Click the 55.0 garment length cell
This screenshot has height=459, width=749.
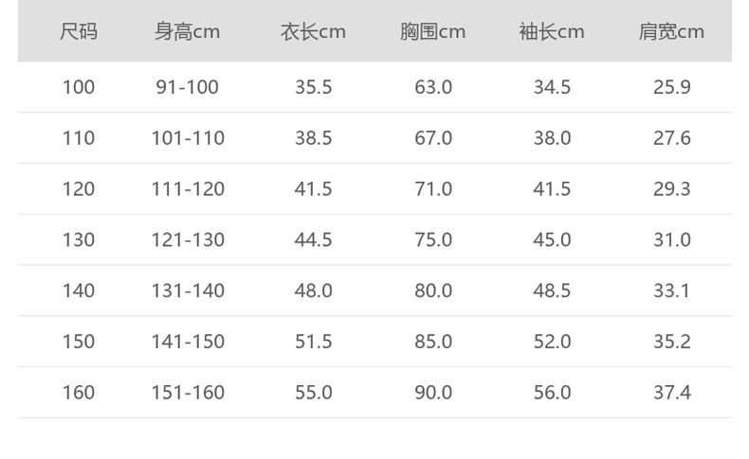(313, 393)
